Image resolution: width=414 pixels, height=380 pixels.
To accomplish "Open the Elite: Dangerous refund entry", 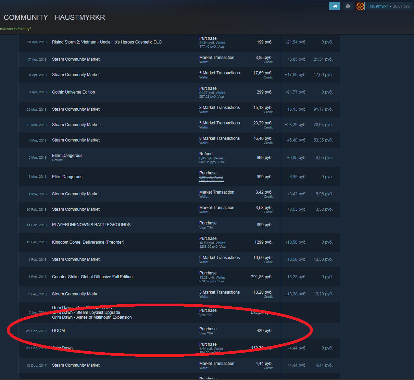I will click(67, 156).
